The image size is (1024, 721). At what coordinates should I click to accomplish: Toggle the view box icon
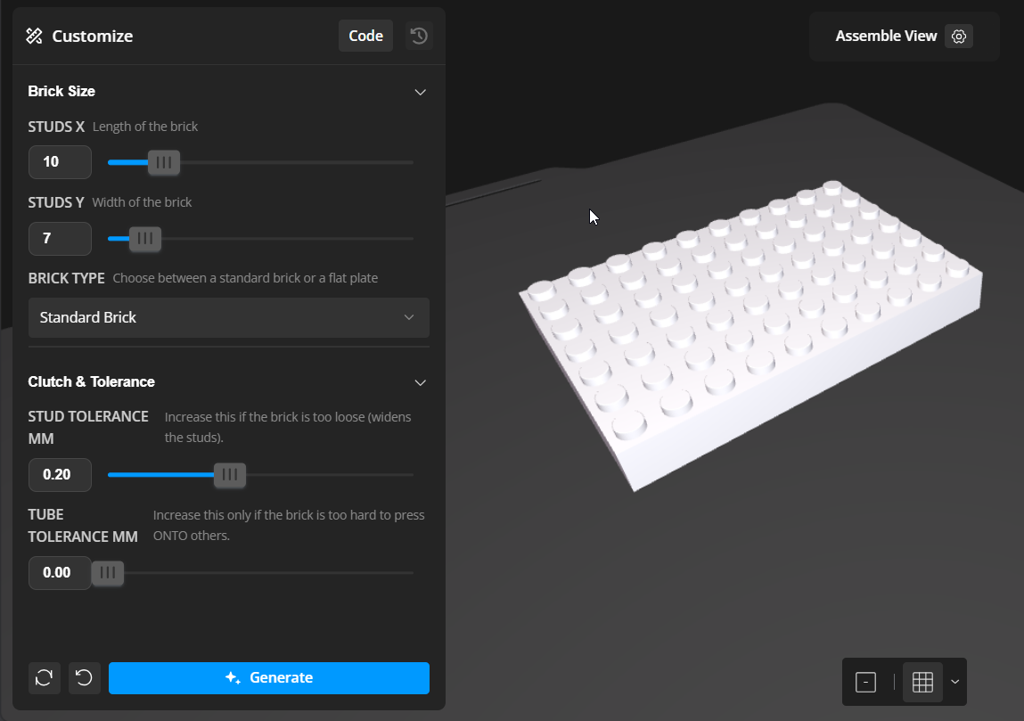865,682
